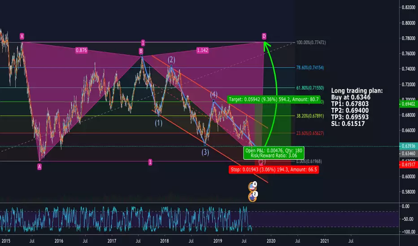418x246 pixels.
Task: Open the US economic events icon with badge 4
Action: click(253, 187)
